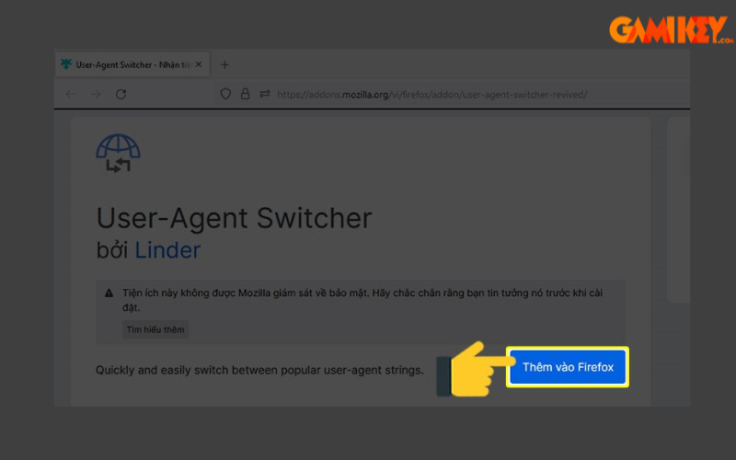
Task: Close the User-Agent Switcher tab
Action: pyautogui.click(x=199, y=64)
